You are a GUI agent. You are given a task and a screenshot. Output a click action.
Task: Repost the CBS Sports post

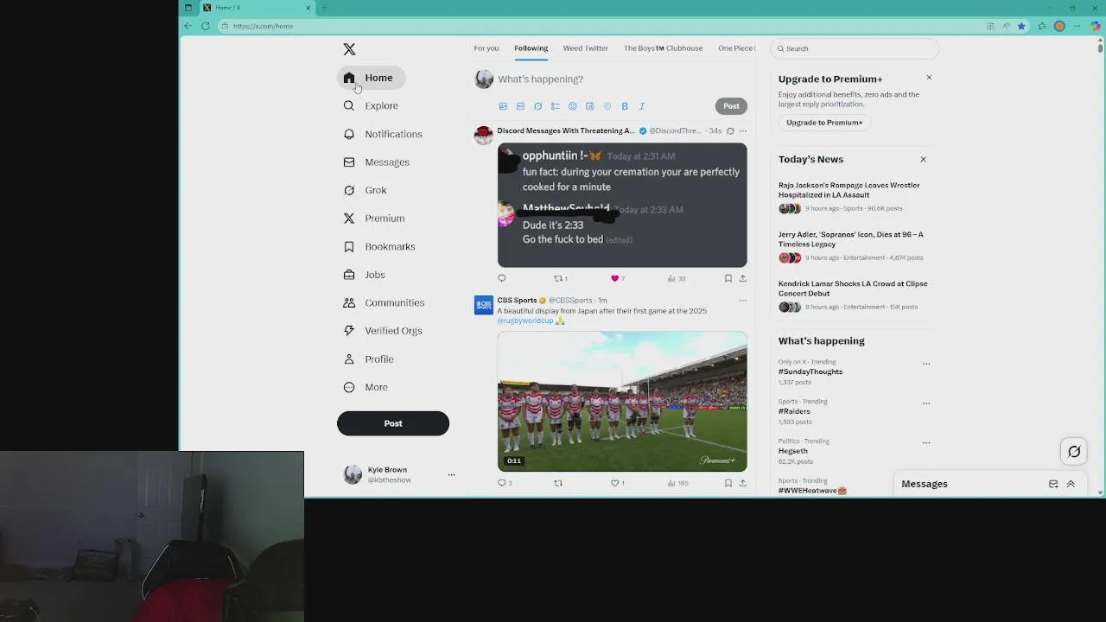(558, 483)
